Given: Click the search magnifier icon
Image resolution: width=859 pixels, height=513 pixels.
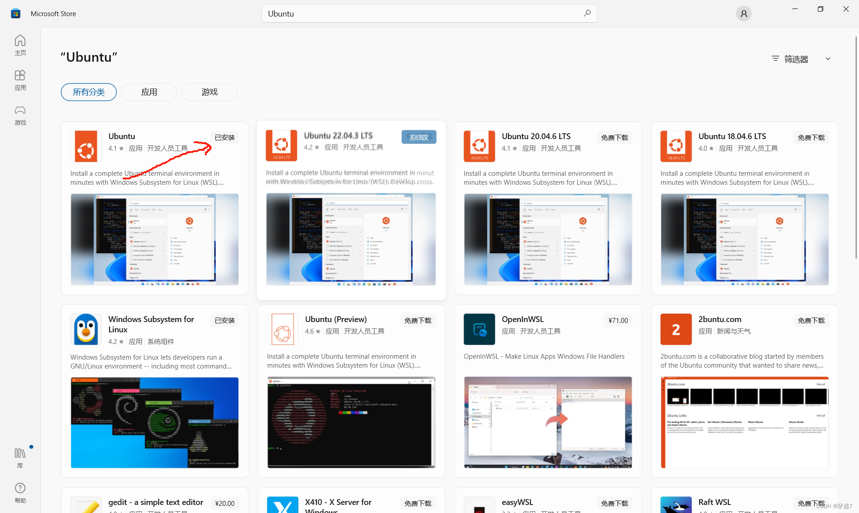Looking at the screenshot, I should (x=587, y=13).
